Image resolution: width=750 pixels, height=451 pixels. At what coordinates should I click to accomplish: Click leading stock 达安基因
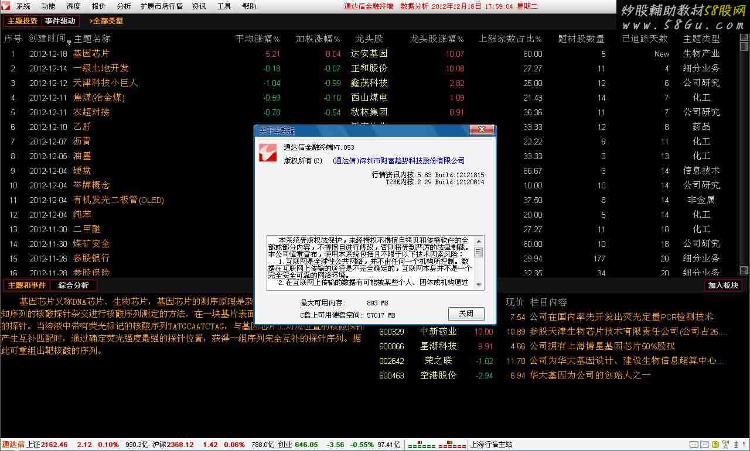coord(369,54)
